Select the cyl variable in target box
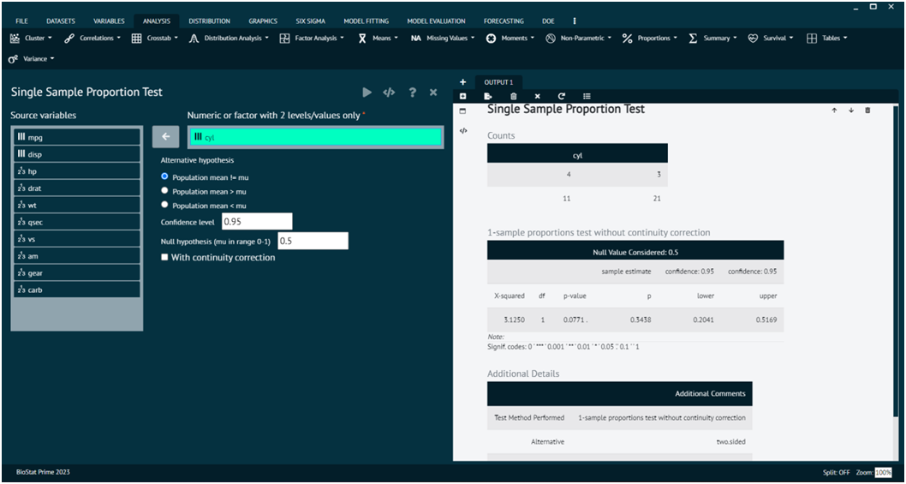This screenshot has width=906, height=484. click(316, 137)
